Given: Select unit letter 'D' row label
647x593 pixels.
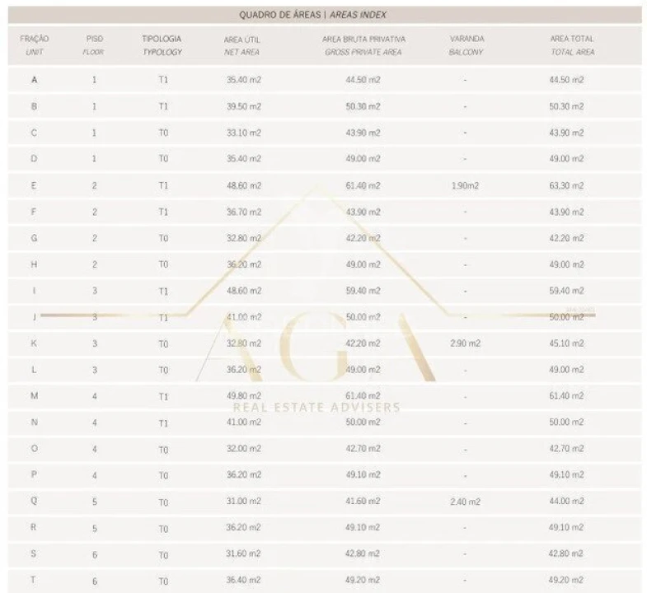Looking at the screenshot, I should (35, 158).
